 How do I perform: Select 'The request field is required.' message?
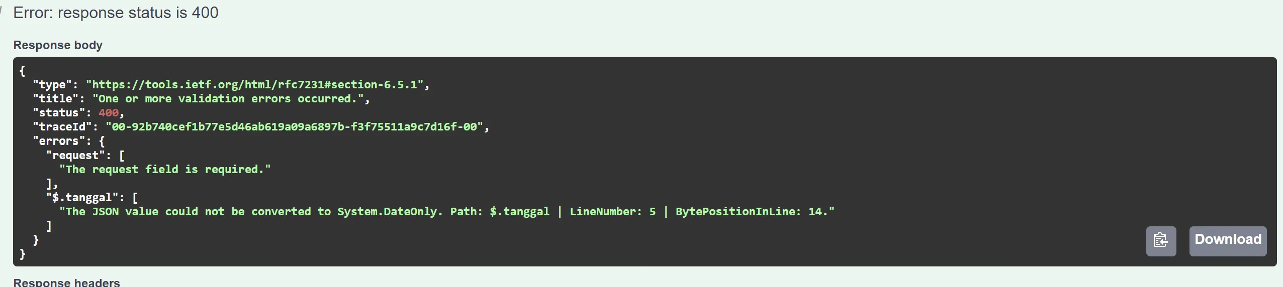[165, 170]
